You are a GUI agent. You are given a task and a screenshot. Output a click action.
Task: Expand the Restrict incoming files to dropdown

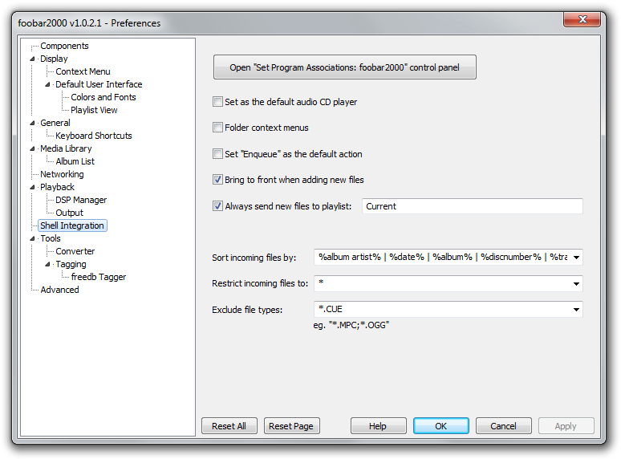[576, 283]
